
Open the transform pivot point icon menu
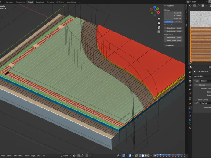point(74,156)
